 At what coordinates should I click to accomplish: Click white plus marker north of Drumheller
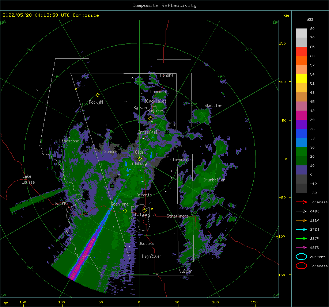tap(207, 147)
